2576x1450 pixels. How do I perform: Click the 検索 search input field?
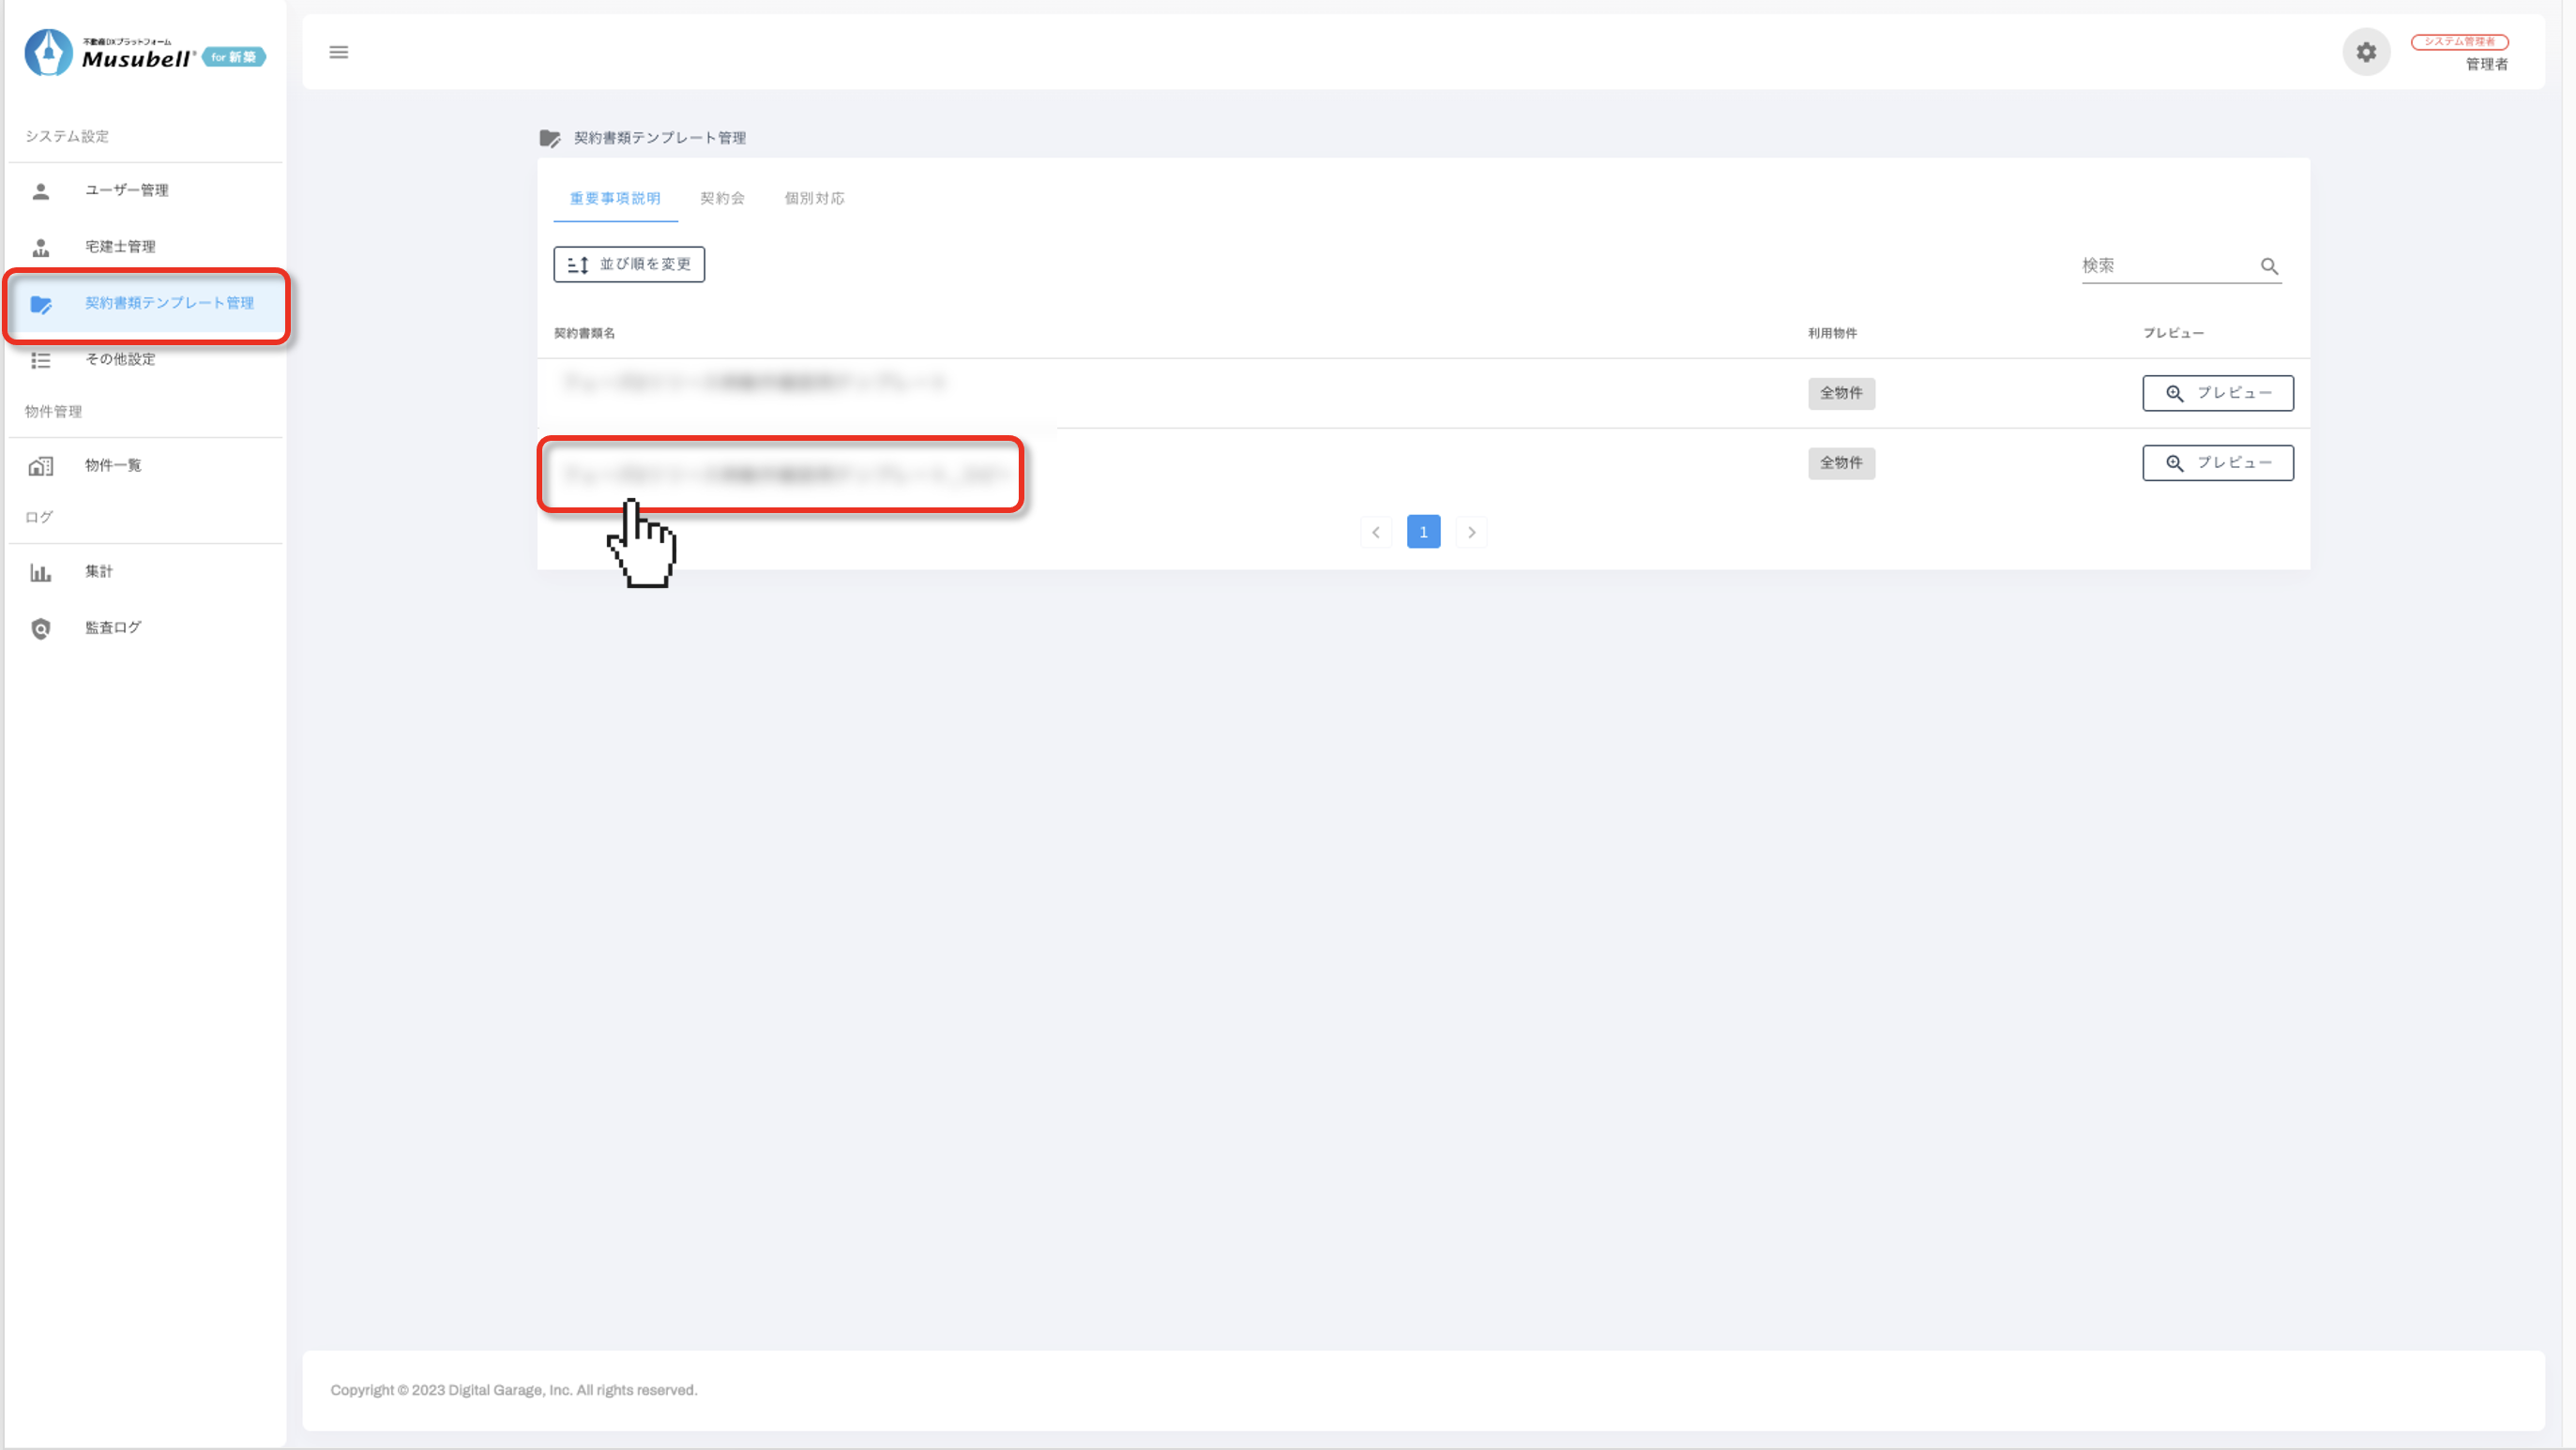click(2164, 266)
